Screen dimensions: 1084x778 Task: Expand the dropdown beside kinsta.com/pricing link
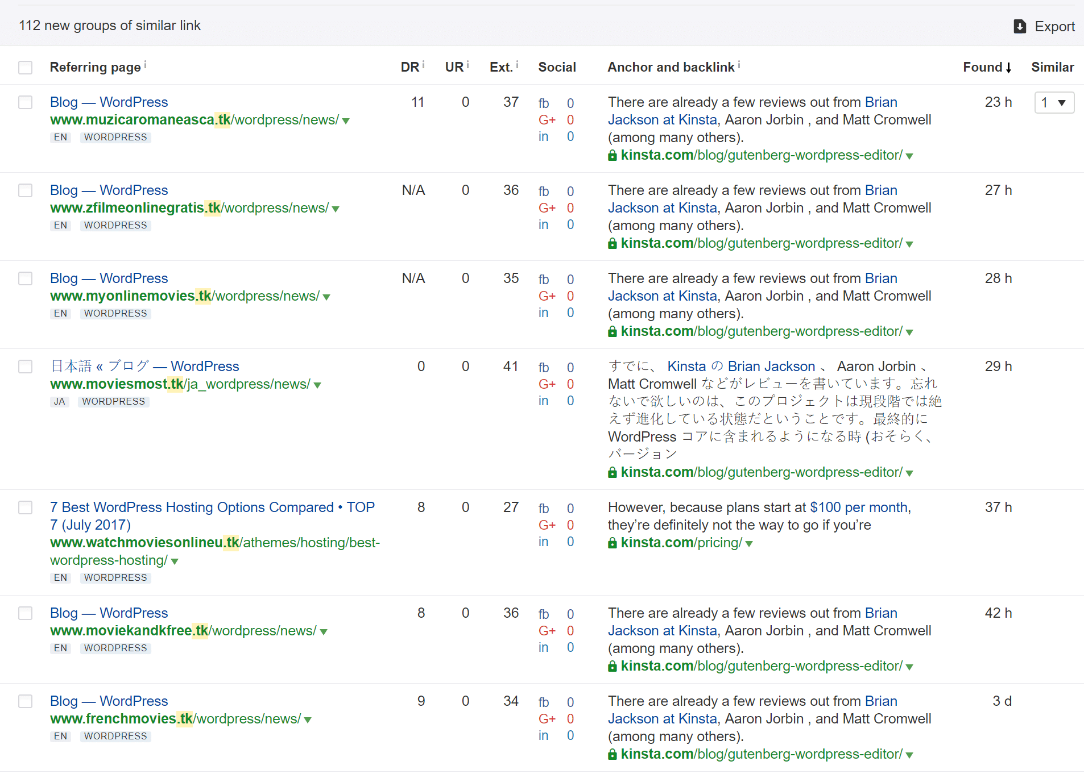pyautogui.click(x=750, y=544)
